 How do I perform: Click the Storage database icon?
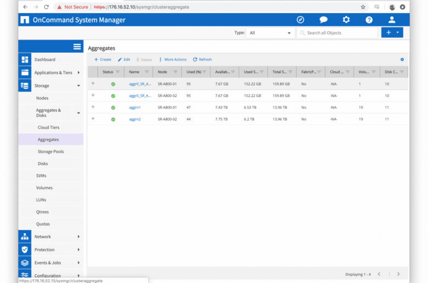pos(25,86)
